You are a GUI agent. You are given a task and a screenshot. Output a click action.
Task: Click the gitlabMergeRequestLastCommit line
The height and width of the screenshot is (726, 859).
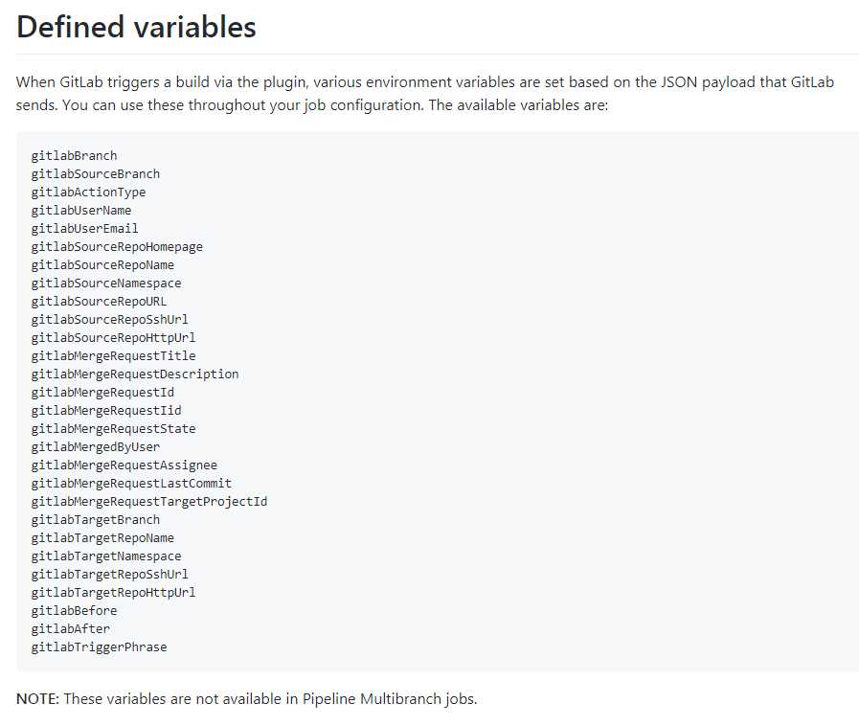click(x=131, y=484)
